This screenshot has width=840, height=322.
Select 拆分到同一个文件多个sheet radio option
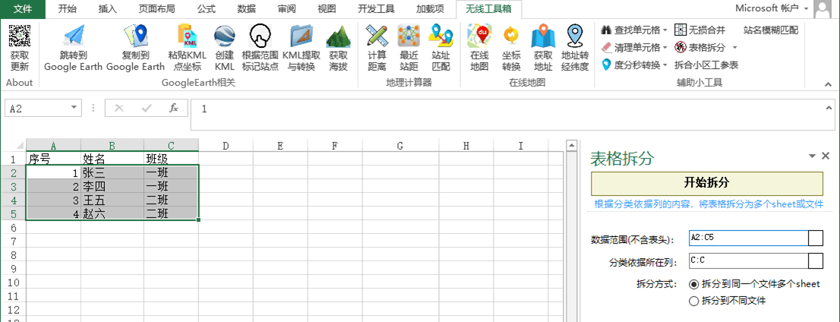pos(693,284)
